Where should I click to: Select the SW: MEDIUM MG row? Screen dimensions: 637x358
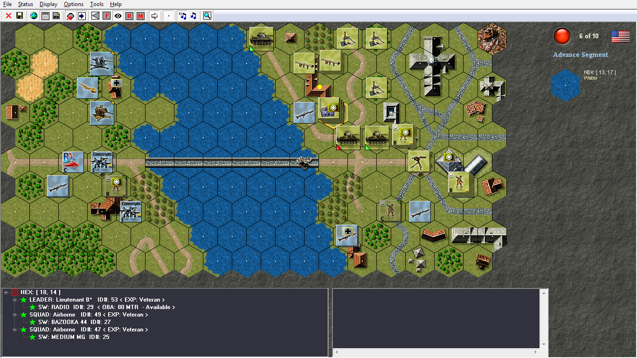tap(74, 337)
